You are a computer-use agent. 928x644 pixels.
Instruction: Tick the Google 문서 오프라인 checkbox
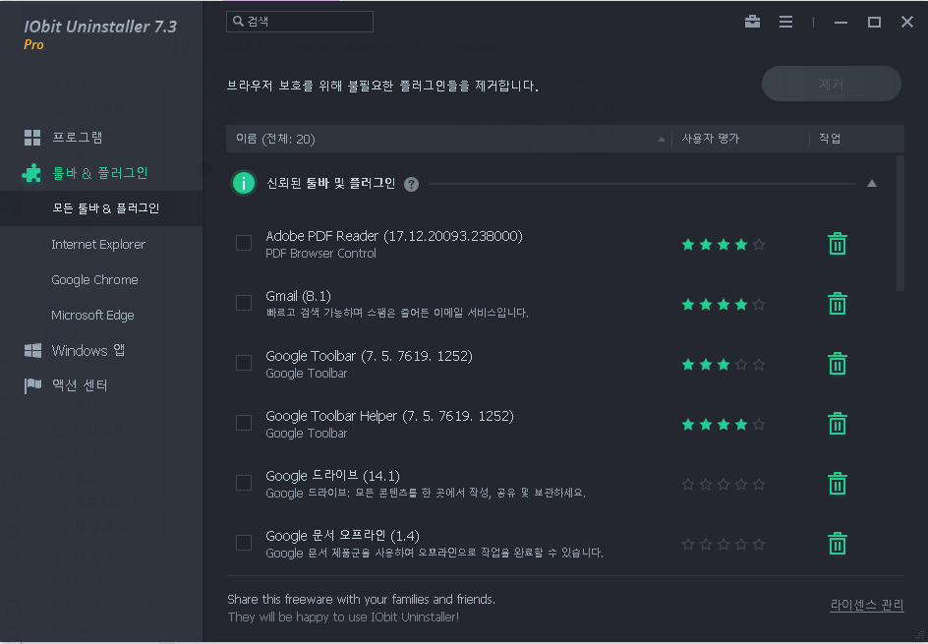(244, 543)
